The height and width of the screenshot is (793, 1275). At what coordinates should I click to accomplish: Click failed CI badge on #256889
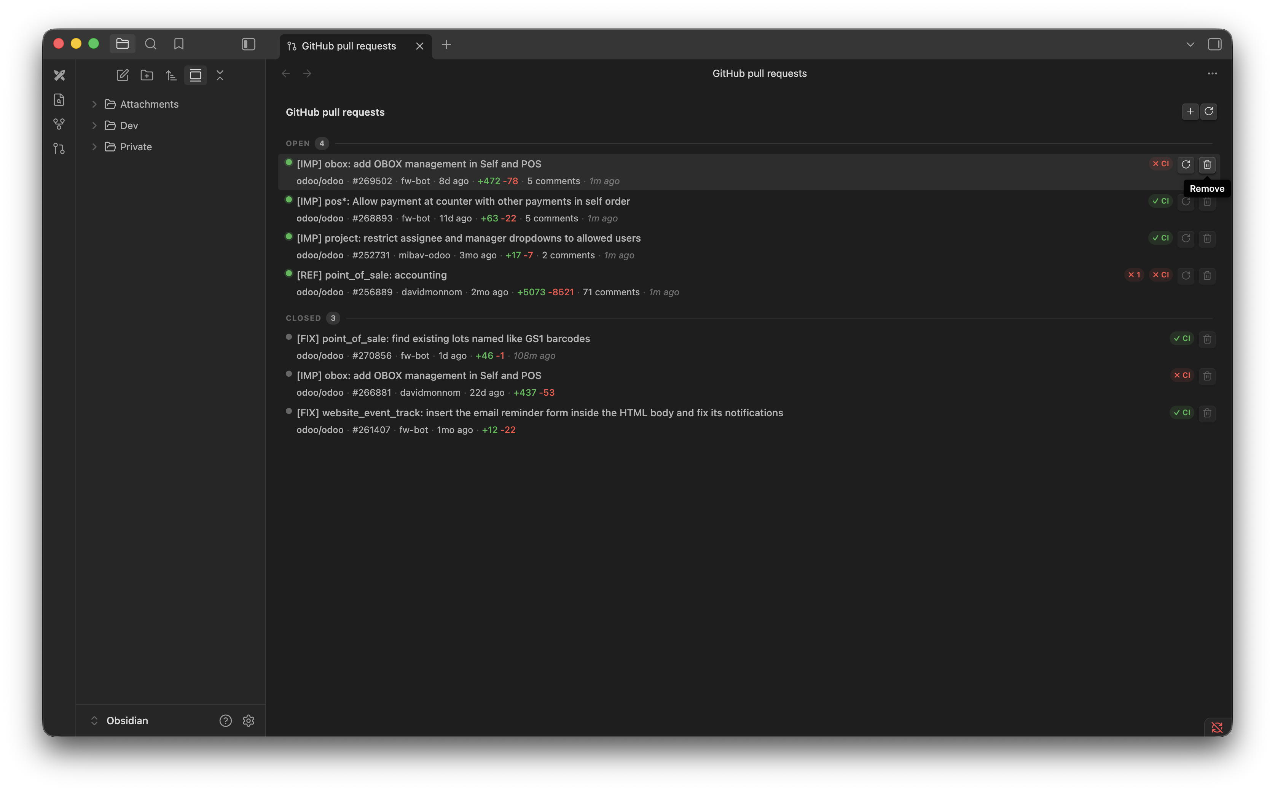pos(1160,275)
